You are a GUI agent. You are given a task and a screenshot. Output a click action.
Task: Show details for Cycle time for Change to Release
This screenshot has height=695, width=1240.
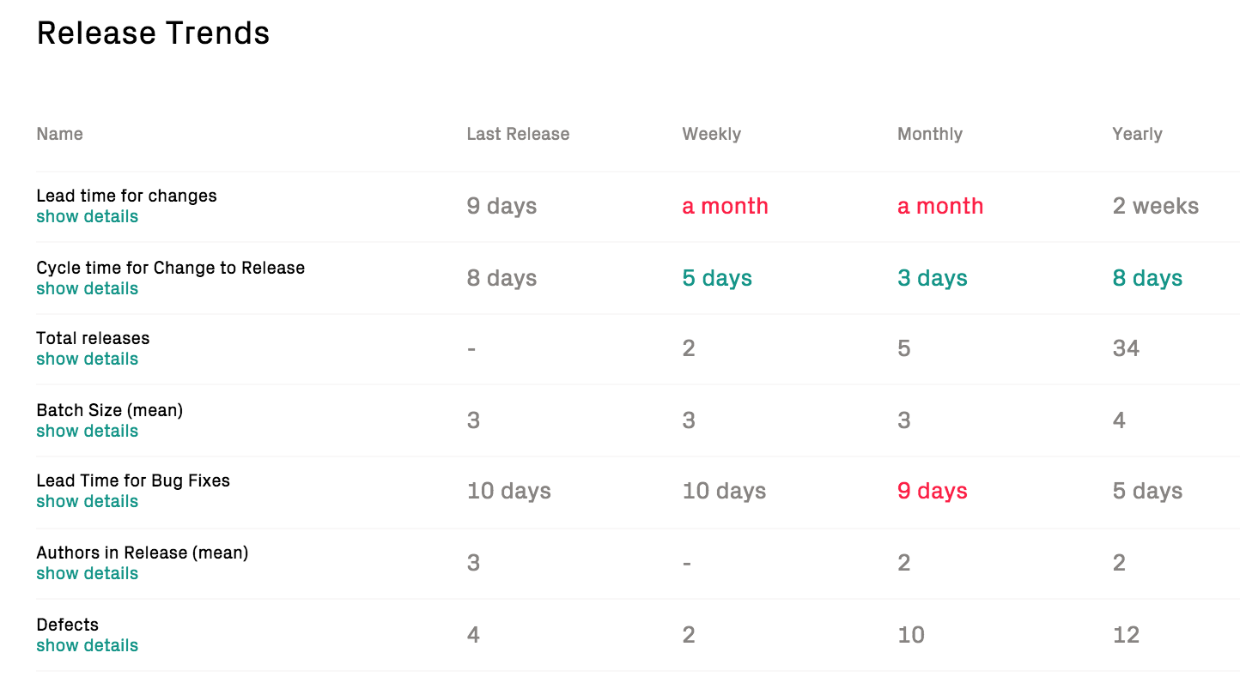(87, 288)
